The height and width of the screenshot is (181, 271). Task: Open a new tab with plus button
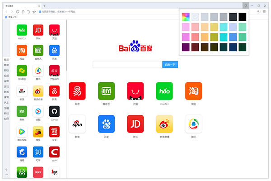click(44, 6)
